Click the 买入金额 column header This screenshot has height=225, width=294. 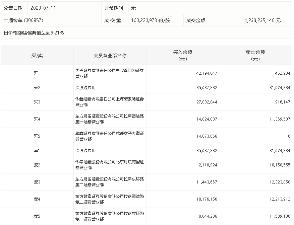[183, 56]
